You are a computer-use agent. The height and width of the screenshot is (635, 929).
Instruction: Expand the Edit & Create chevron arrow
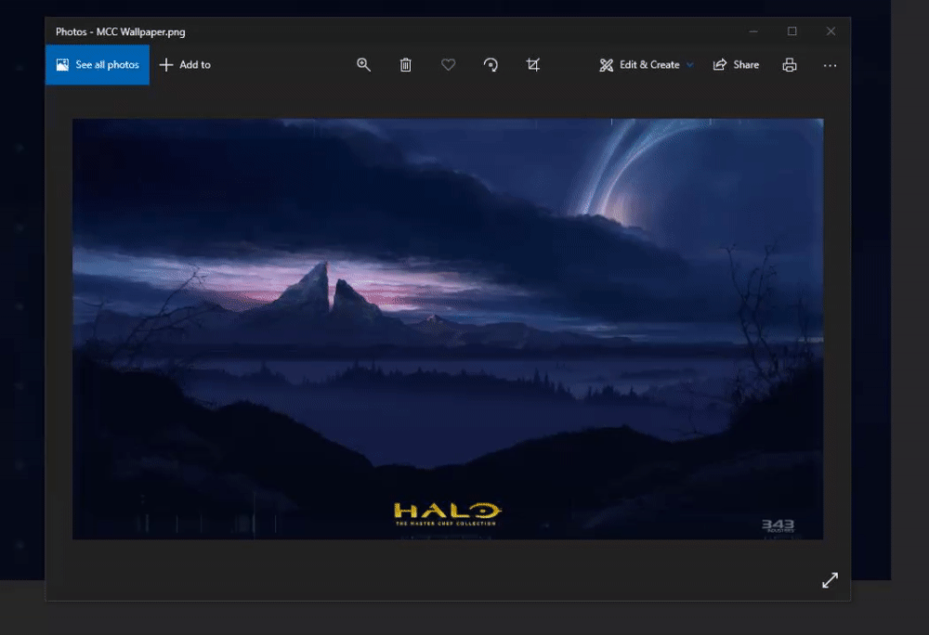point(689,65)
